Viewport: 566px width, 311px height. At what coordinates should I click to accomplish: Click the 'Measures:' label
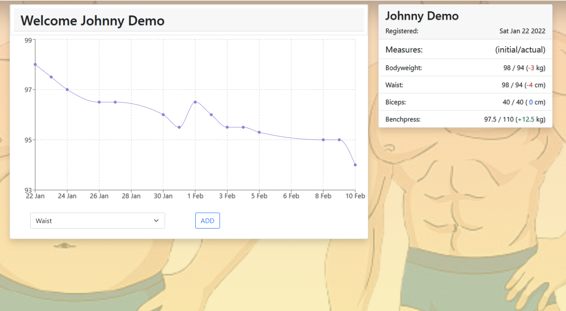(x=404, y=50)
